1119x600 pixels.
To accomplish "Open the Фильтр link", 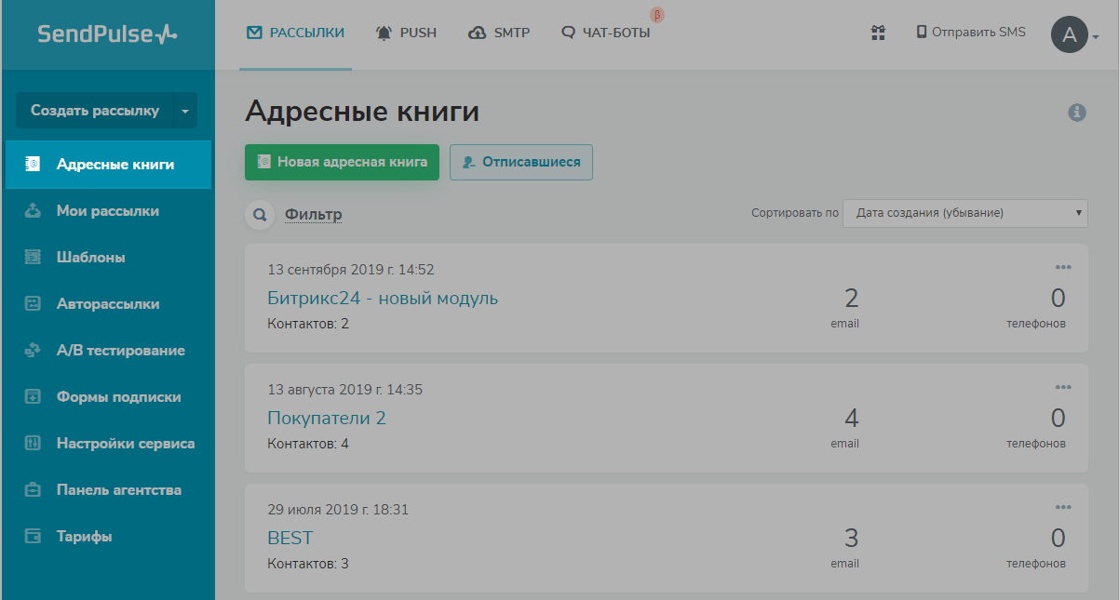I will [x=314, y=215].
